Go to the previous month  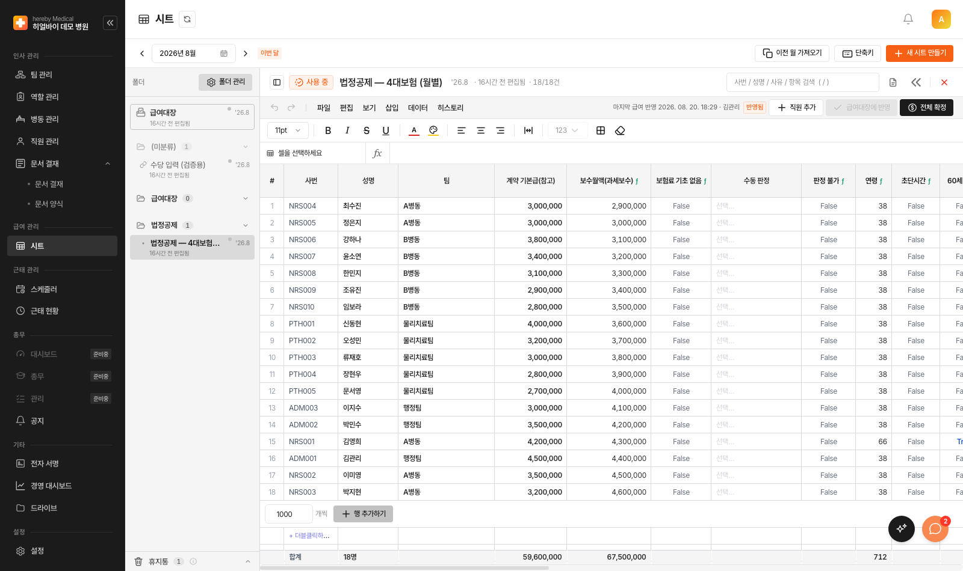click(x=142, y=53)
